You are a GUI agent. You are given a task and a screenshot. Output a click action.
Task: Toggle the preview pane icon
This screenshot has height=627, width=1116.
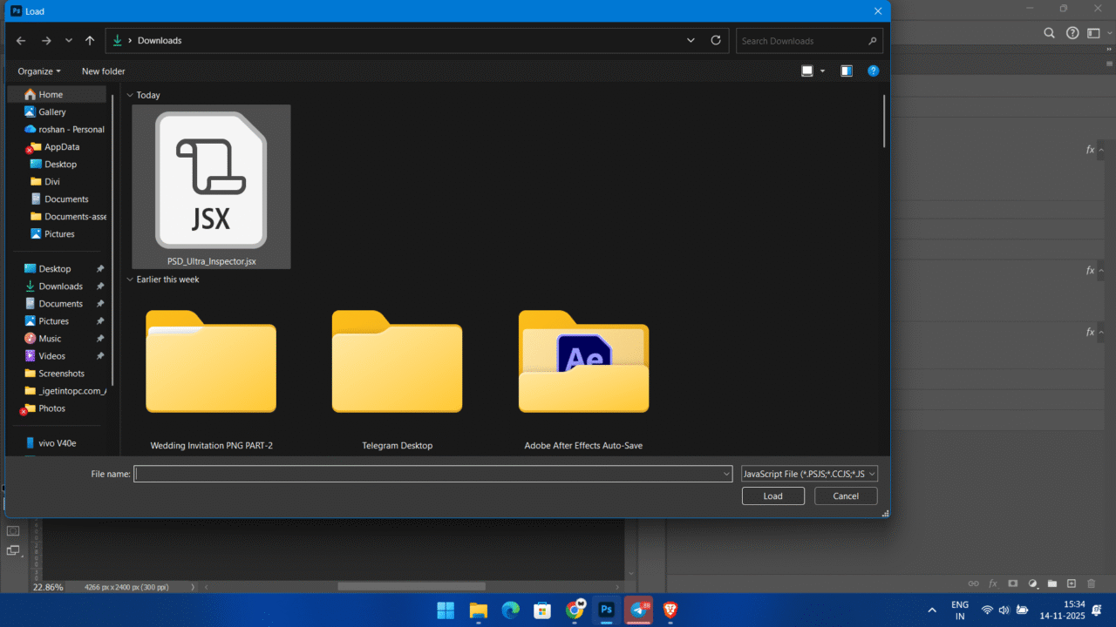pos(847,71)
